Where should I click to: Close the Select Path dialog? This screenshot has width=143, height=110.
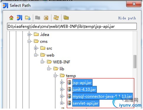coord(134,4)
